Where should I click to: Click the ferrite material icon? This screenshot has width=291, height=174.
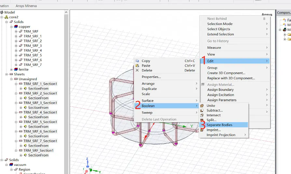pyautogui.click(x=16, y=69)
